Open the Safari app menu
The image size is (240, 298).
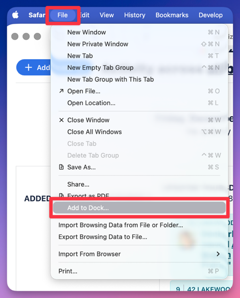click(x=37, y=15)
